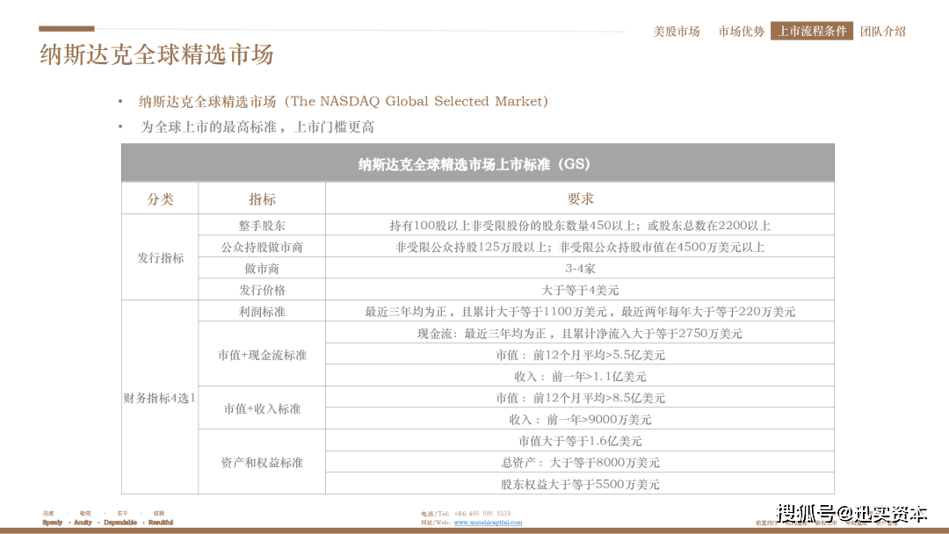Select the bullet 为全球上市的最高标准
This screenshot has width=949, height=534.
pyautogui.click(x=257, y=127)
